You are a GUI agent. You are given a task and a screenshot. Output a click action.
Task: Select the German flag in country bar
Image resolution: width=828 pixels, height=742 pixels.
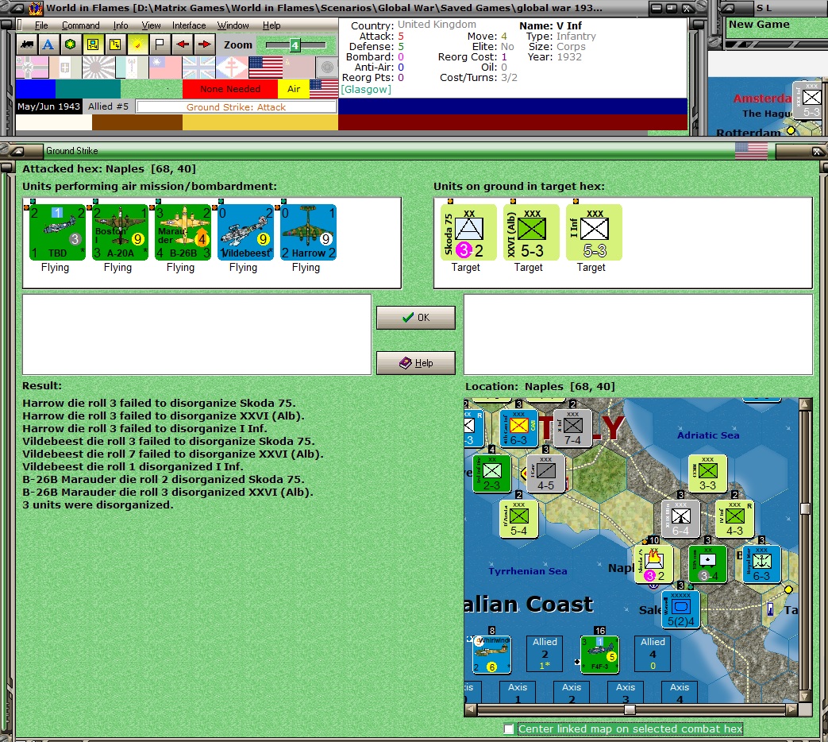click(x=33, y=68)
